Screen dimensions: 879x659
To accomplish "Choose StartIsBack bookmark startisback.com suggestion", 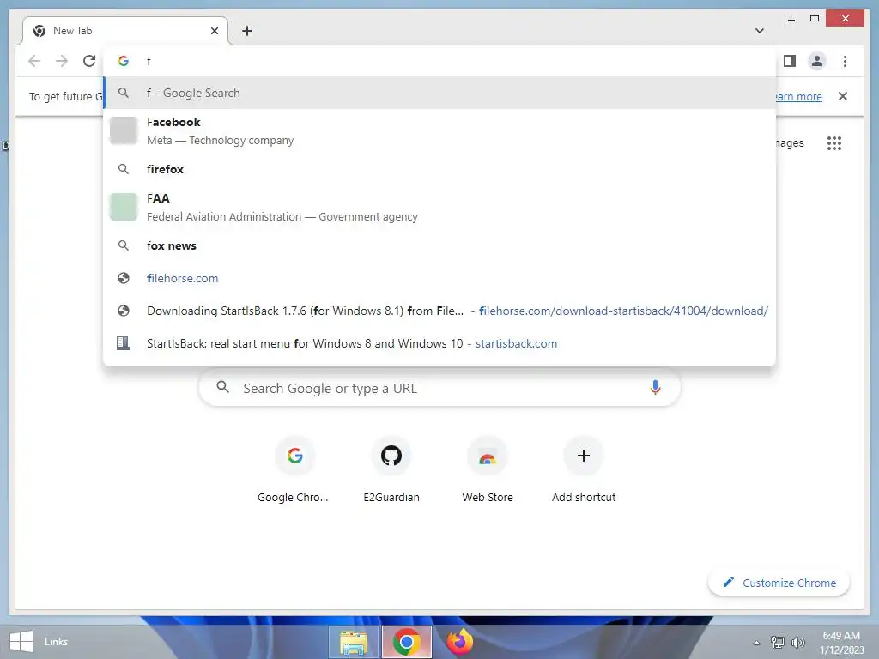I will coord(439,343).
